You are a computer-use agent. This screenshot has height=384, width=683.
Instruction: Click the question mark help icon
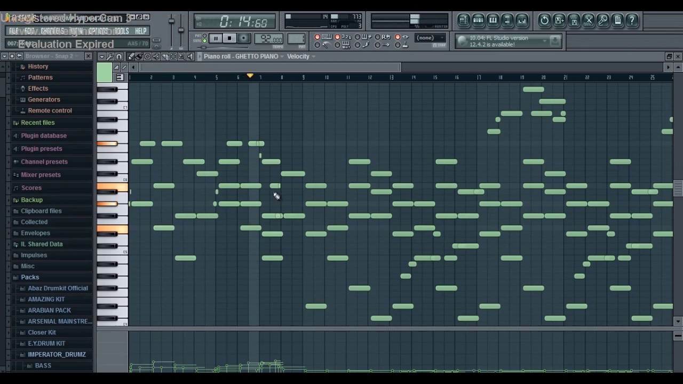pyautogui.click(x=632, y=21)
